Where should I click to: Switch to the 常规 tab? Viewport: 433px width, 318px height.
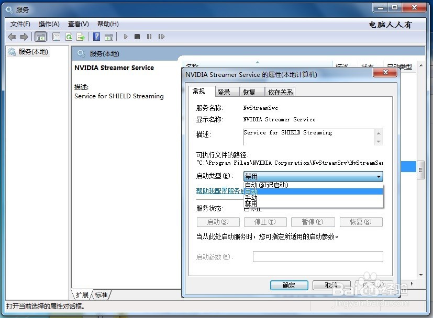[x=202, y=92]
